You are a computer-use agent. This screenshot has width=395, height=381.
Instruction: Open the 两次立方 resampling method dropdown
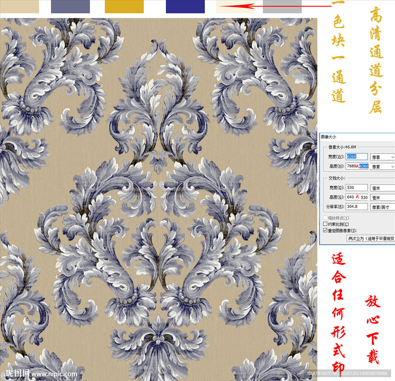pos(371,238)
